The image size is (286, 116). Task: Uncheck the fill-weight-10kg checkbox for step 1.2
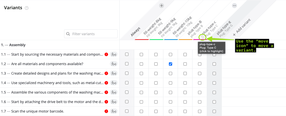(x=171, y=64)
